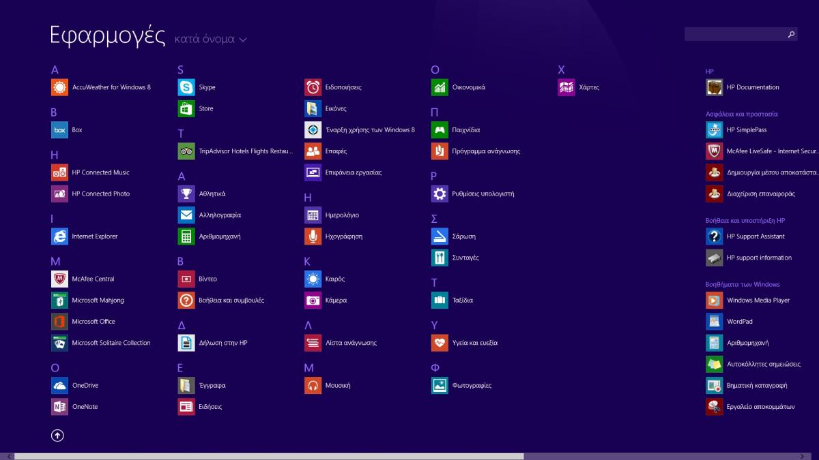Click 'Εικόνες' app label
Viewport: 819px width, 460px height.
[336, 108]
